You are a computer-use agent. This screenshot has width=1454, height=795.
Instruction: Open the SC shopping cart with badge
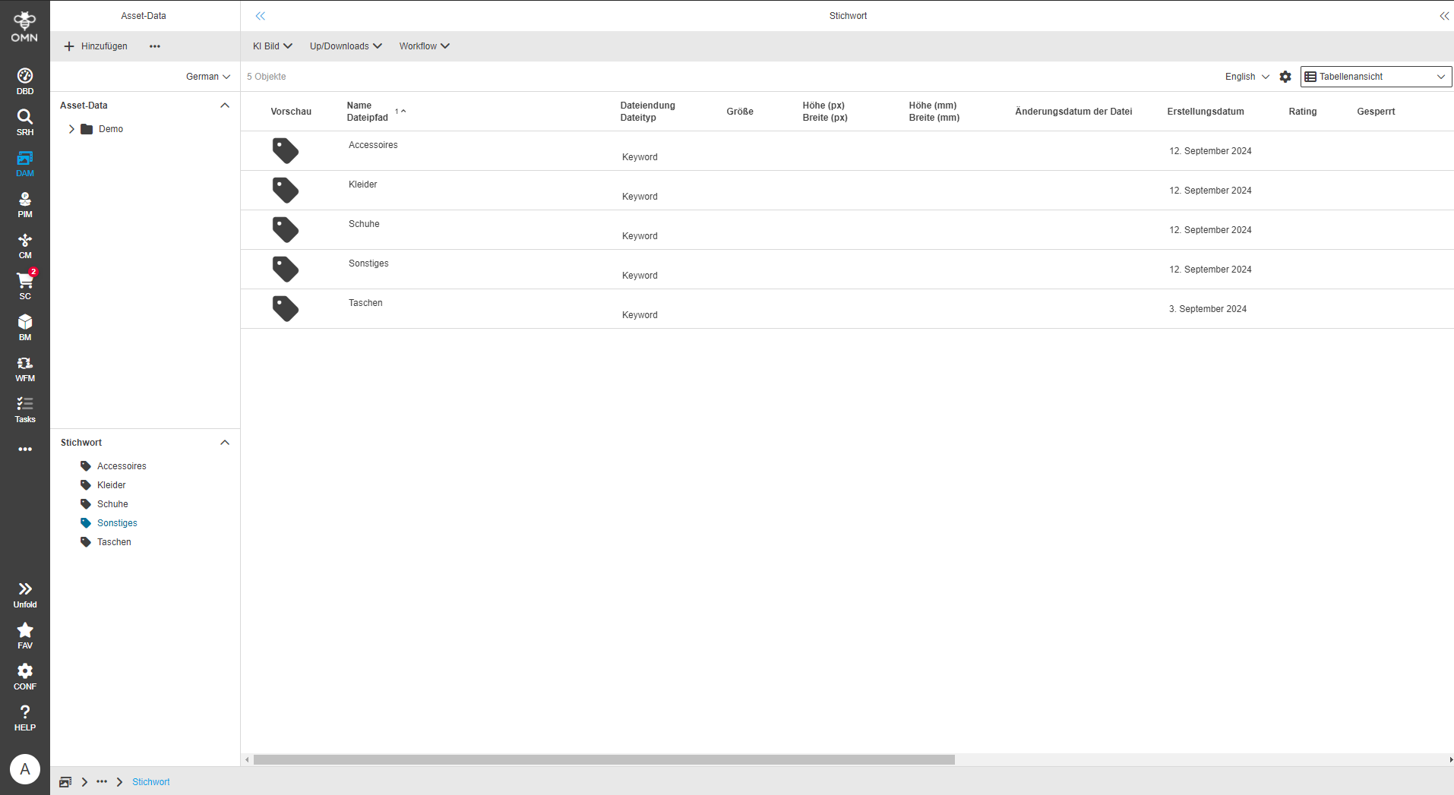(24, 284)
